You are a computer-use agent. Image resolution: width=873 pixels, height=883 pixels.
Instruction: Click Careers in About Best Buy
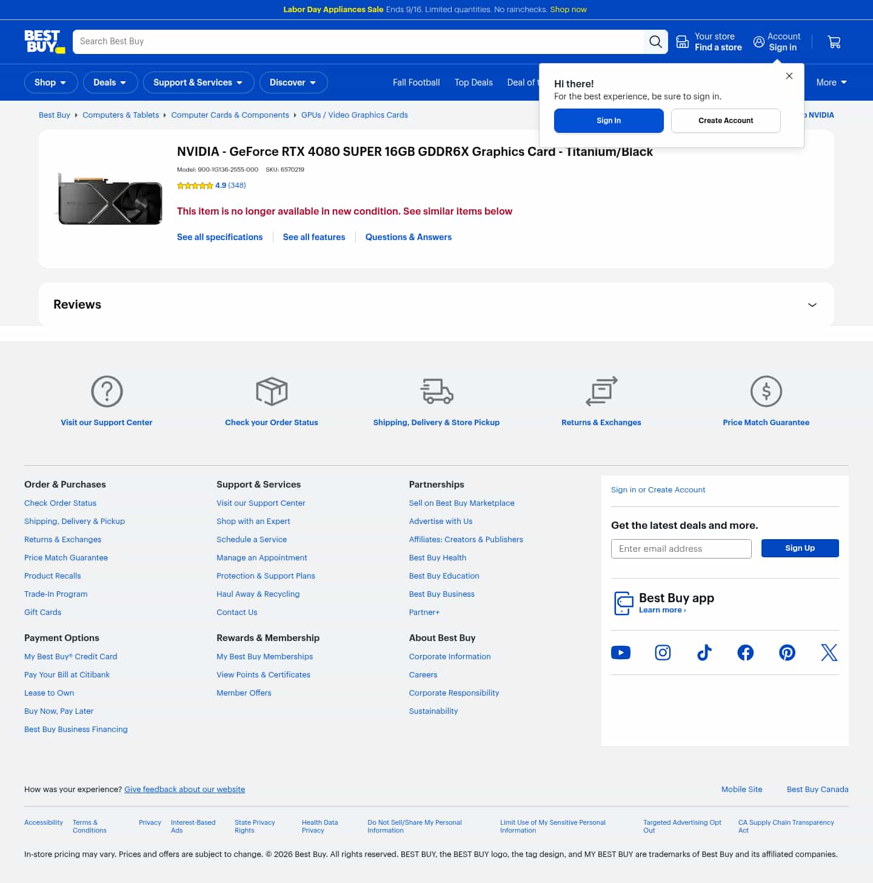tap(423, 675)
